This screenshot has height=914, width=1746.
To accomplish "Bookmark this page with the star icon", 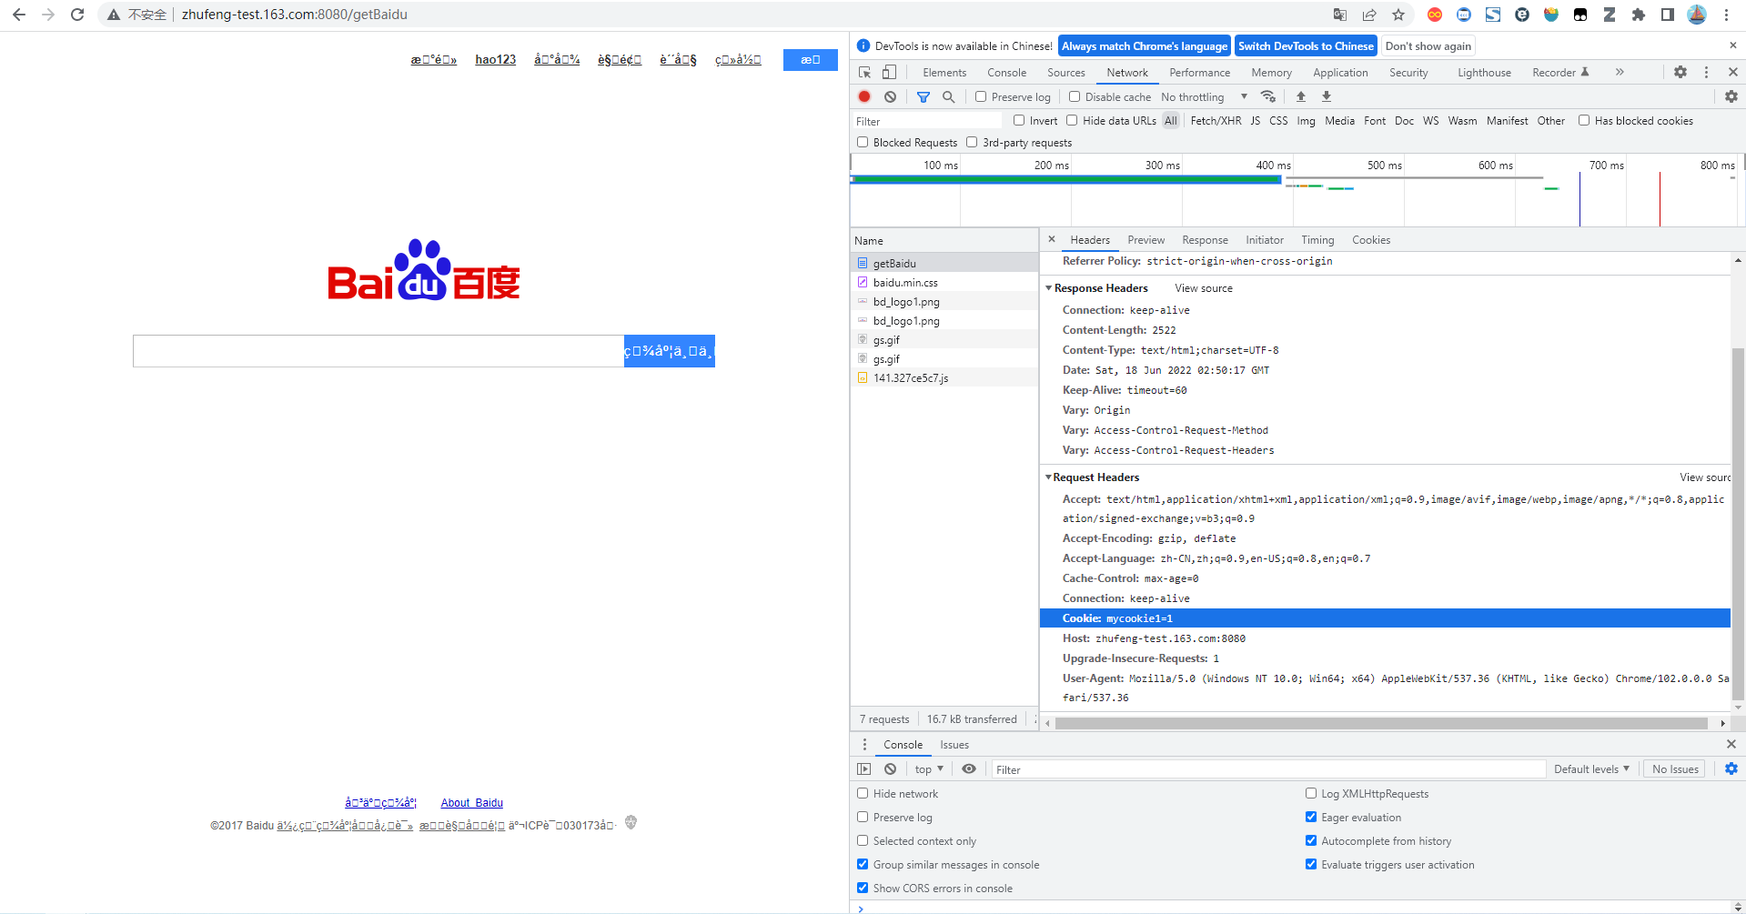I will point(1398,15).
